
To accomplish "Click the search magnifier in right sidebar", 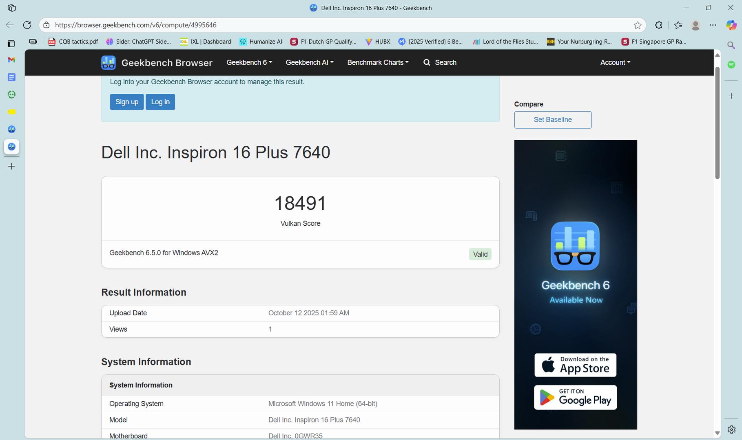I will [x=731, y=45].
